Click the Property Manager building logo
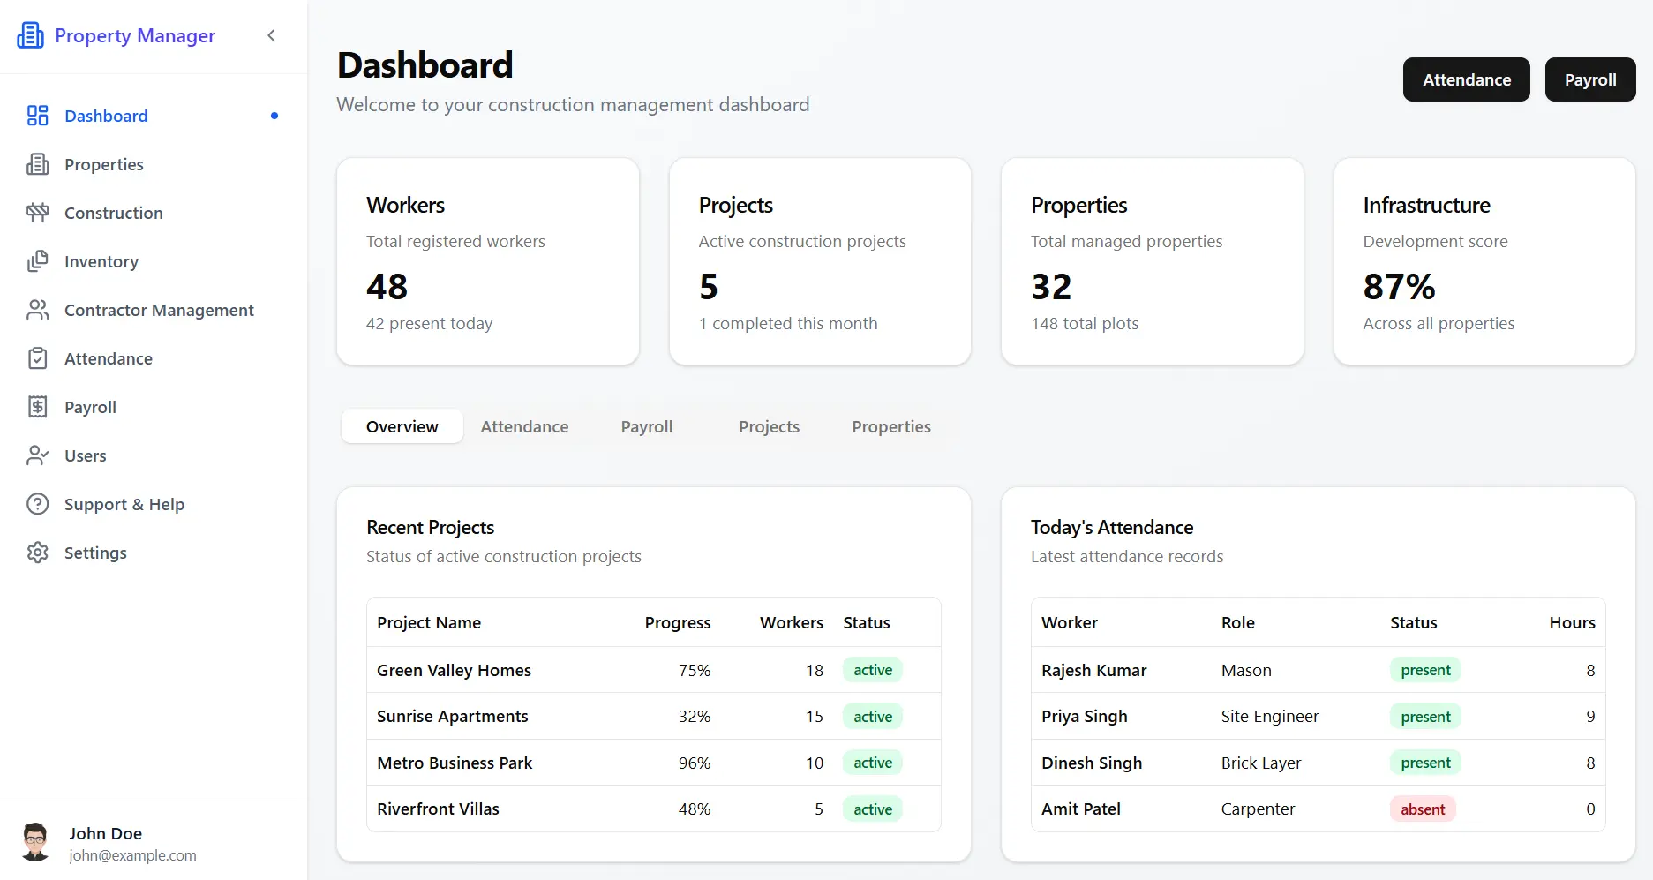The width and height of the screenshot is (1653, 880). point(30,34)
